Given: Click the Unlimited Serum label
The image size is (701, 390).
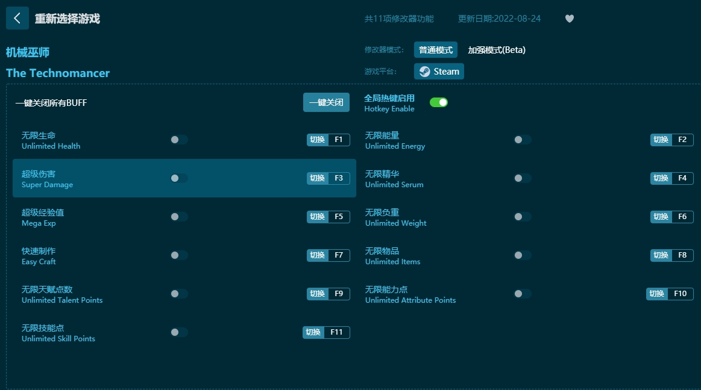Looking at the screenshot, I should pyautogui.click(x=394, y=185).
